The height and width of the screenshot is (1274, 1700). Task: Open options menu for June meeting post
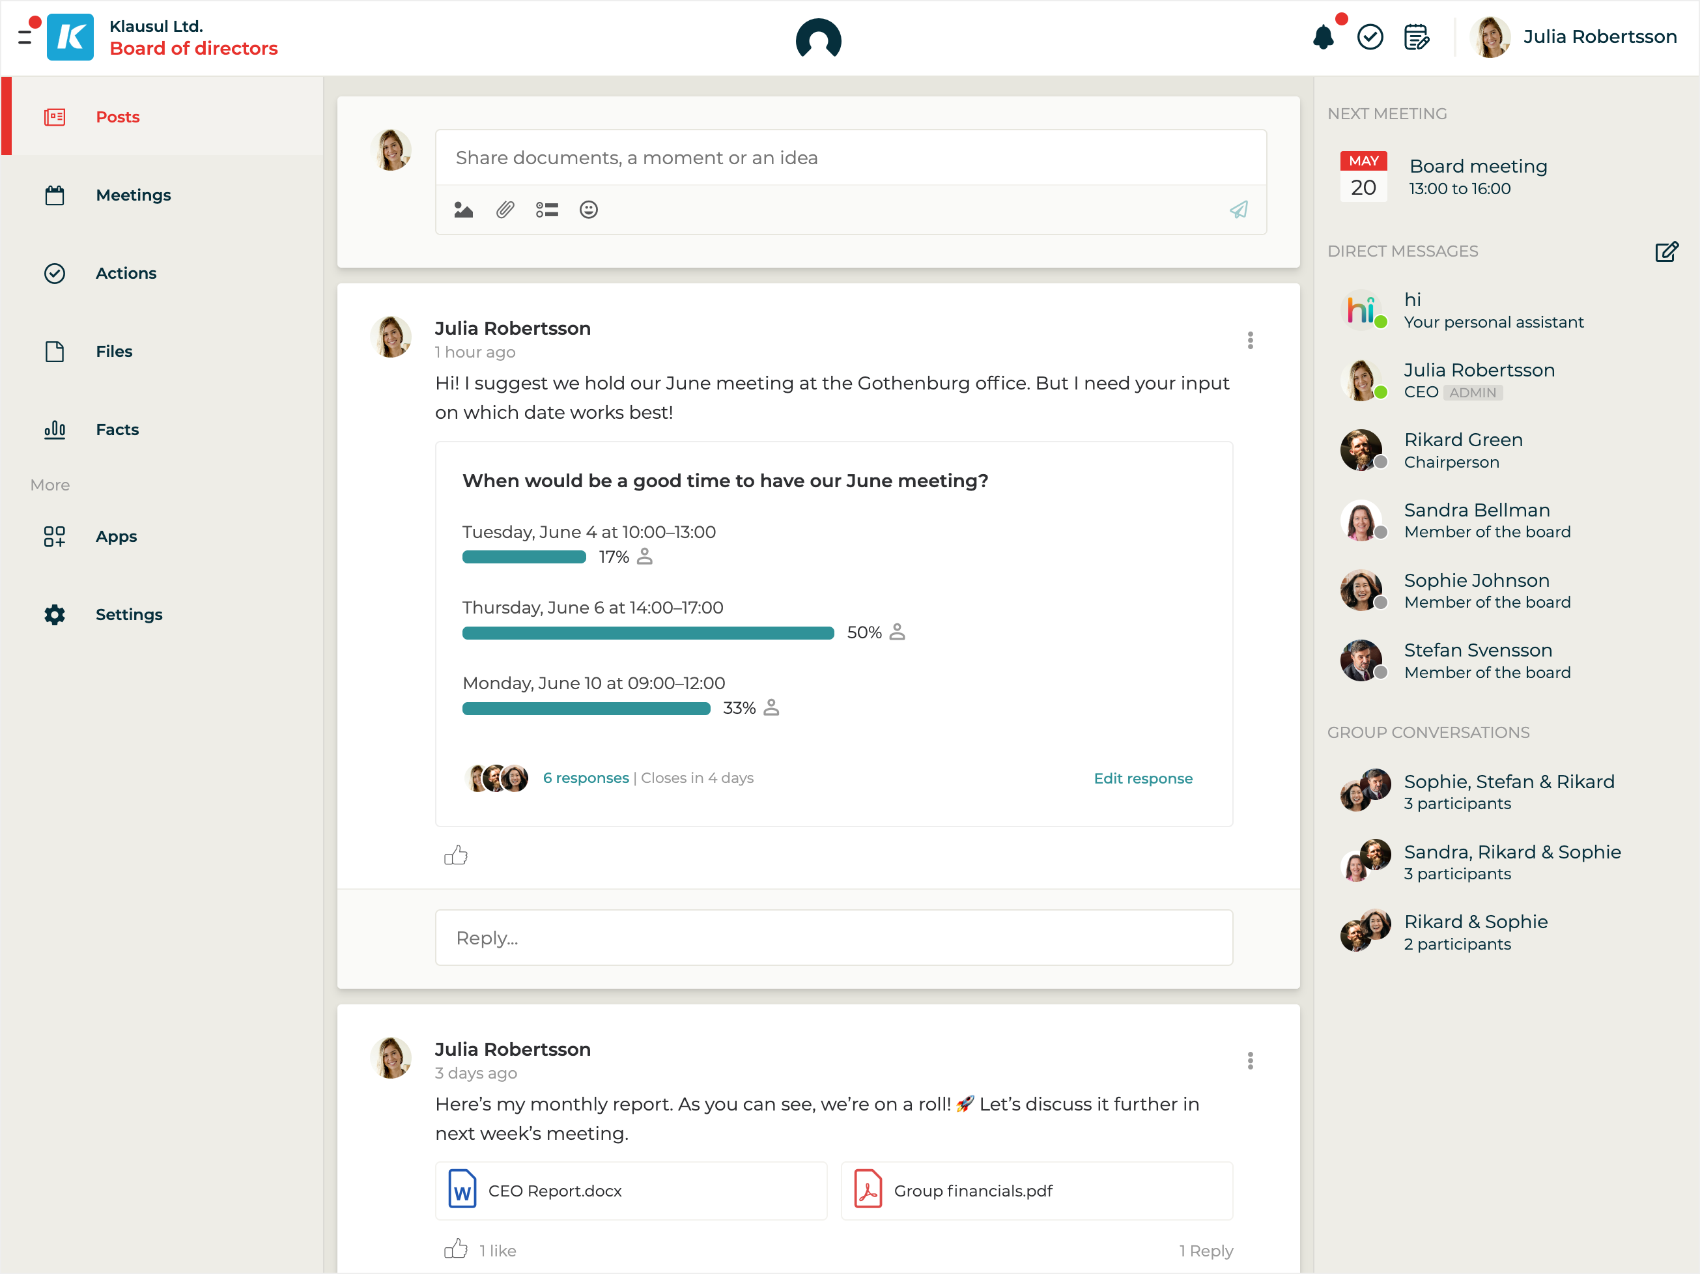click(1251, 341)
